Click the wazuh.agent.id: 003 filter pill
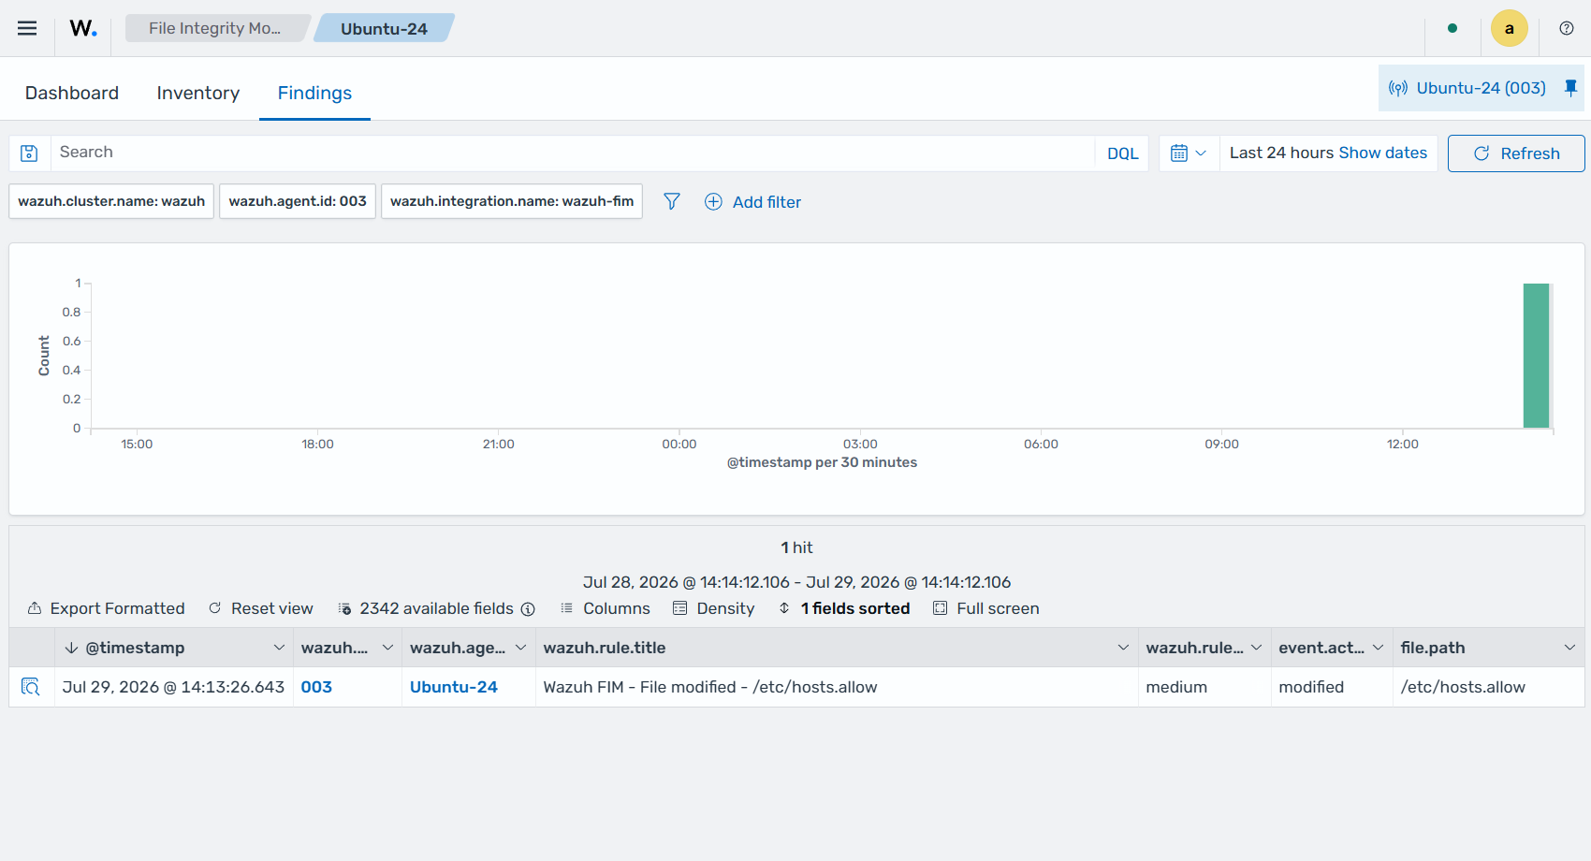 298,201
